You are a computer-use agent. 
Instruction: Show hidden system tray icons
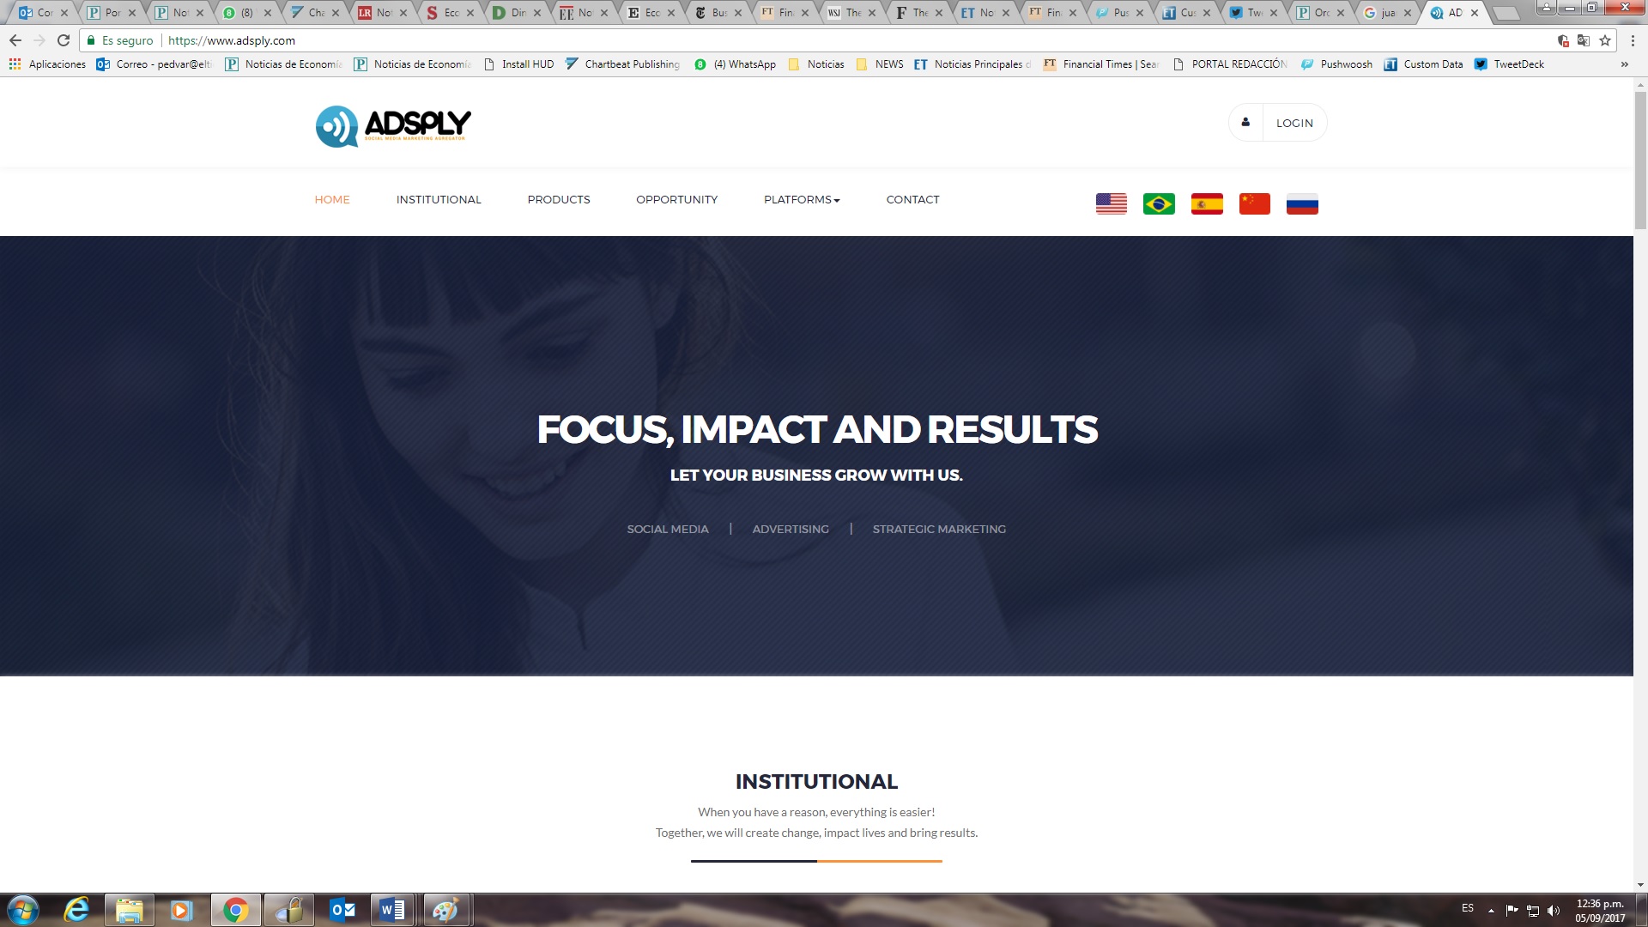(1491, 910)
